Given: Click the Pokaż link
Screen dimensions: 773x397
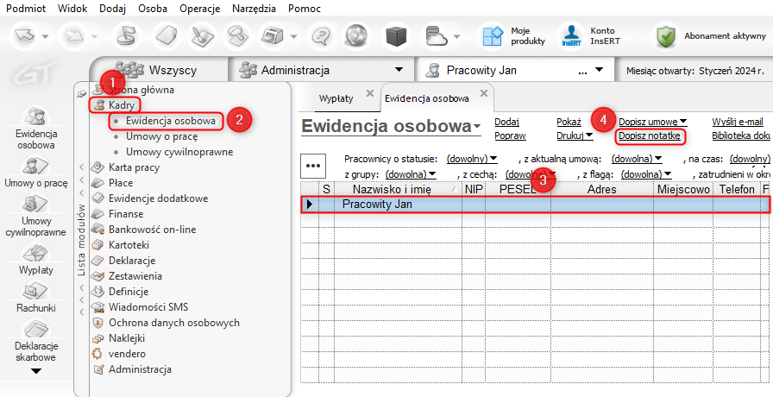Looking at the screenshot, I should pyautogui.click(x=569, y=122).
